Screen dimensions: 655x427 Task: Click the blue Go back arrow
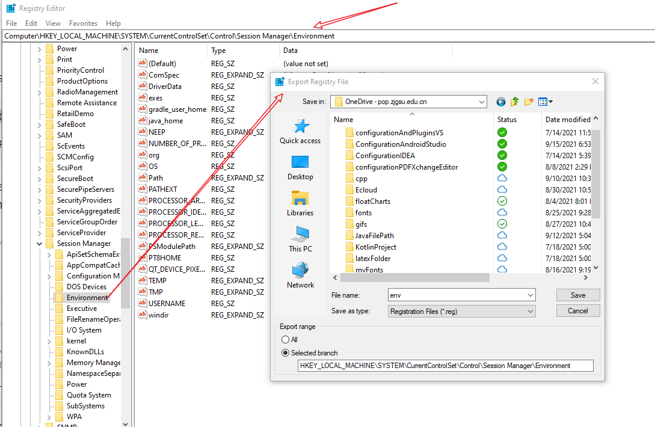tap(500, 102)
